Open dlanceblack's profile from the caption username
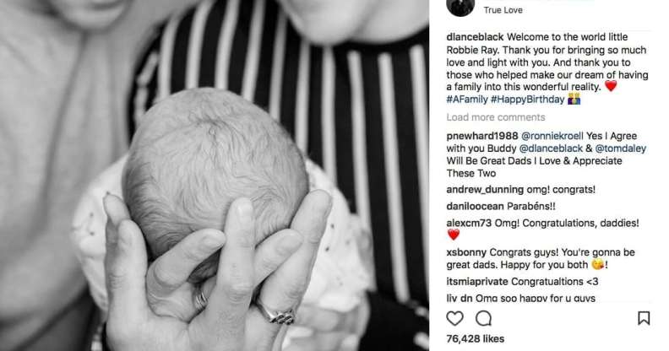The width and height of the screenshot is (669, 351). [x=475, y=37]
